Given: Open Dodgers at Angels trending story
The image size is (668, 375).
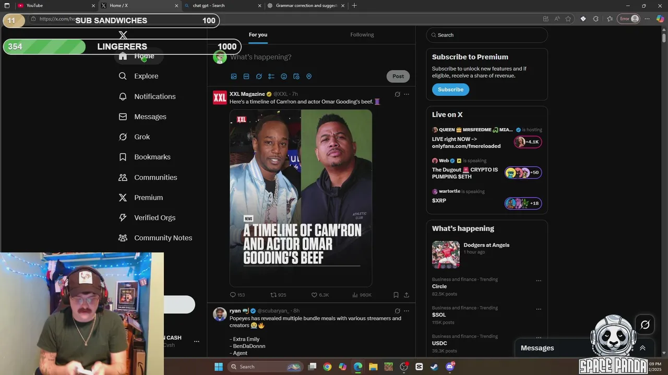Looking at the screenshot, I should coord(486,245).
